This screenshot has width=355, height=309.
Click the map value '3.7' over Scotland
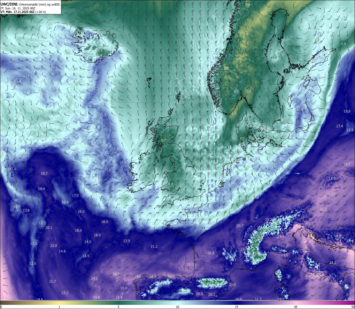coord(163,141)
